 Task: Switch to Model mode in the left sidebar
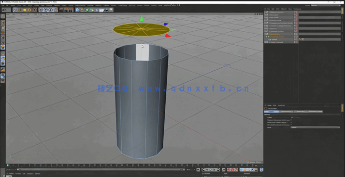pos(3,22)
